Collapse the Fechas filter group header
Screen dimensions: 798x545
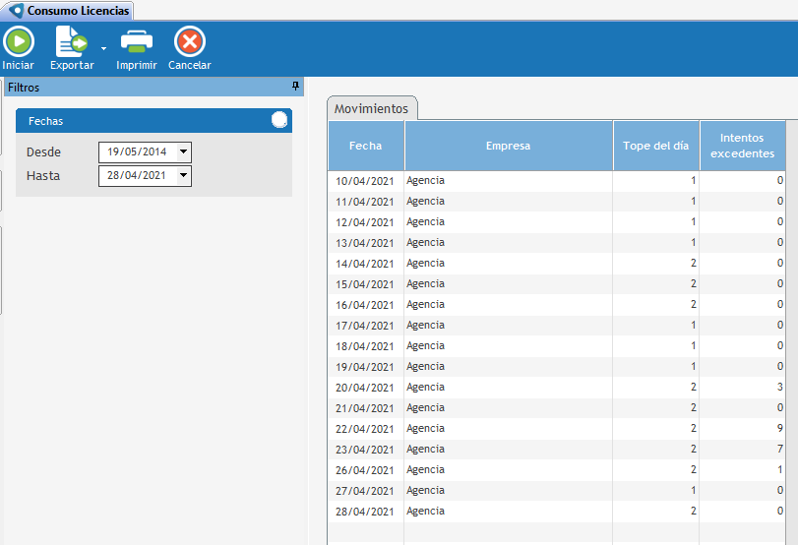click(x=138, y=121)
